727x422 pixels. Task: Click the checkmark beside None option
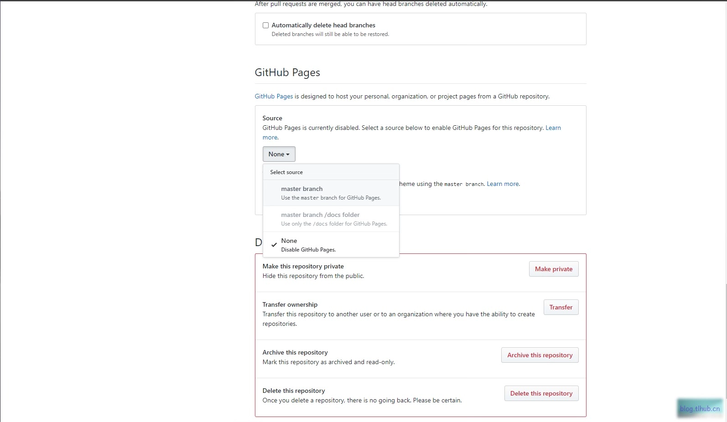tap(274, 245)
